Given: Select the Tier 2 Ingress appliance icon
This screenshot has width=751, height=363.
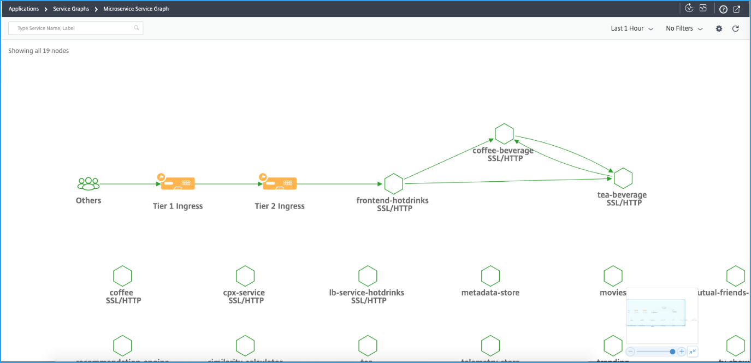Looking at the screenshot, I should point(280,184).
